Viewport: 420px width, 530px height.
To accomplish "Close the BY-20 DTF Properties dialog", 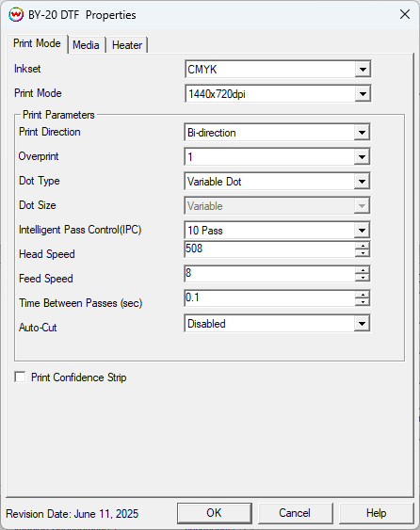I will [404, 14].
